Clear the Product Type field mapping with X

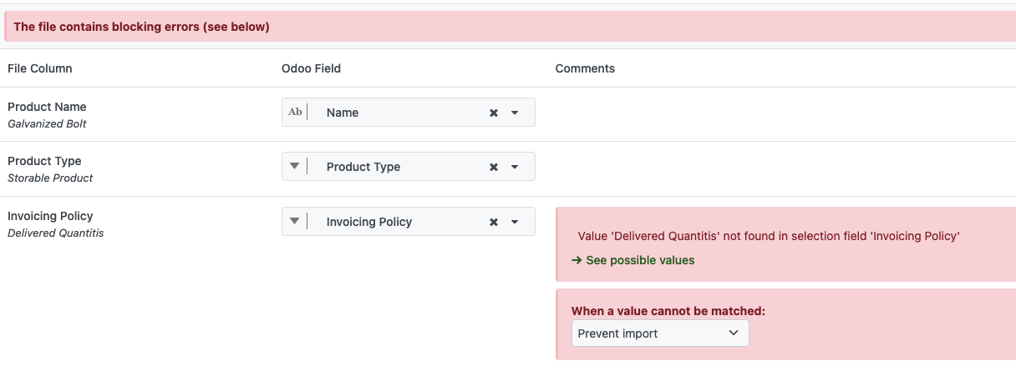[x=494, y=167]
